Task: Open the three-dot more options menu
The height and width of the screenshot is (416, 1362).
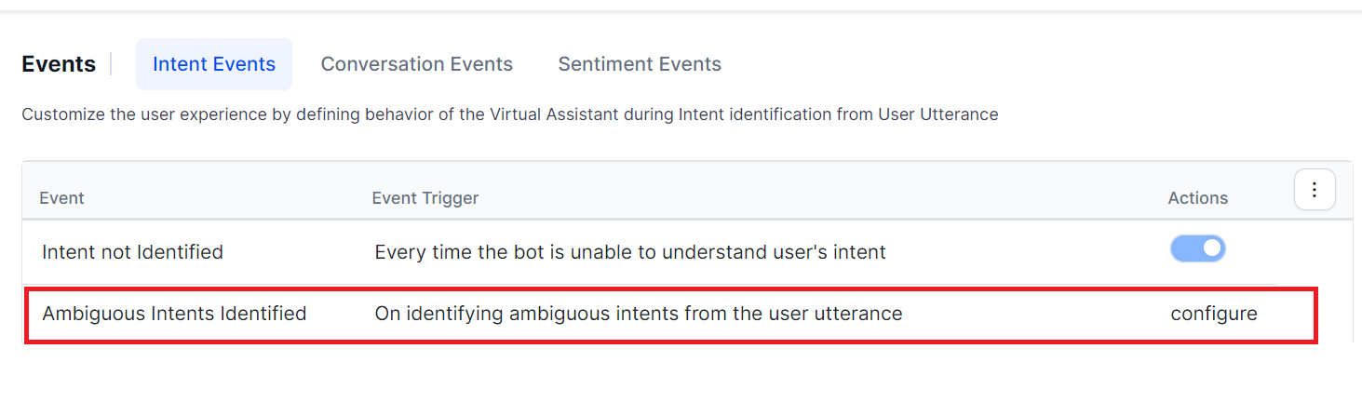Action: pyautogui.click(x=1315, y=190)
